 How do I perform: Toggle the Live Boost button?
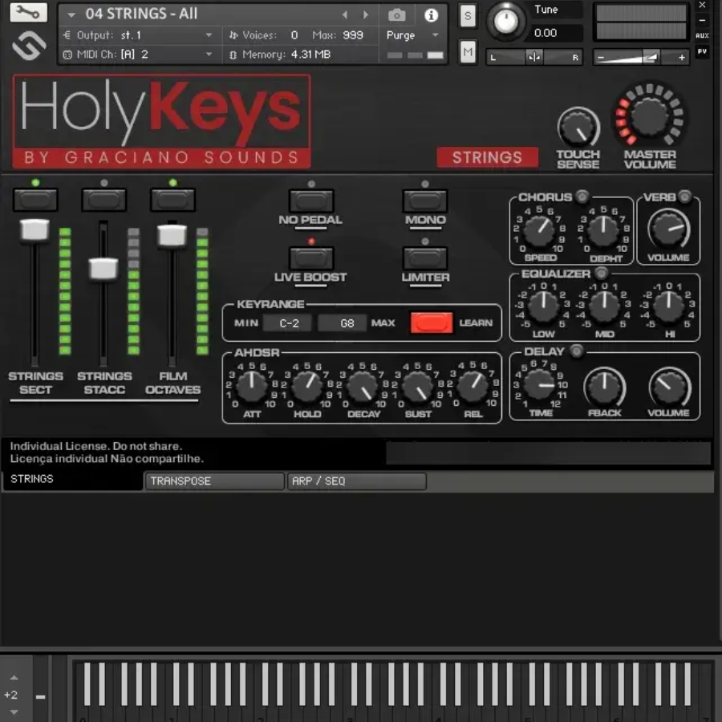311,258
